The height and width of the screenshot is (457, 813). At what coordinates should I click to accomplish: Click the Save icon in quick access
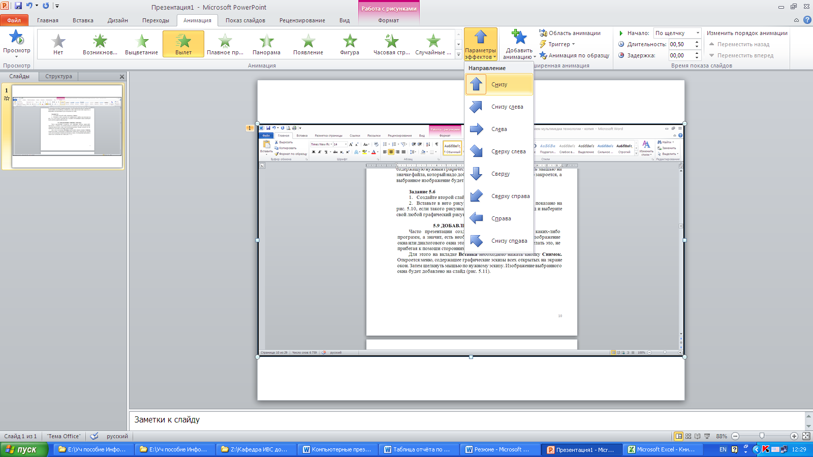(x=18, y=6)
